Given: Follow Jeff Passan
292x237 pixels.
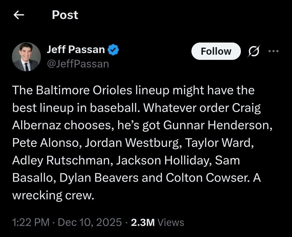Looking at the screenshot, I should click(x=216, y=51).
